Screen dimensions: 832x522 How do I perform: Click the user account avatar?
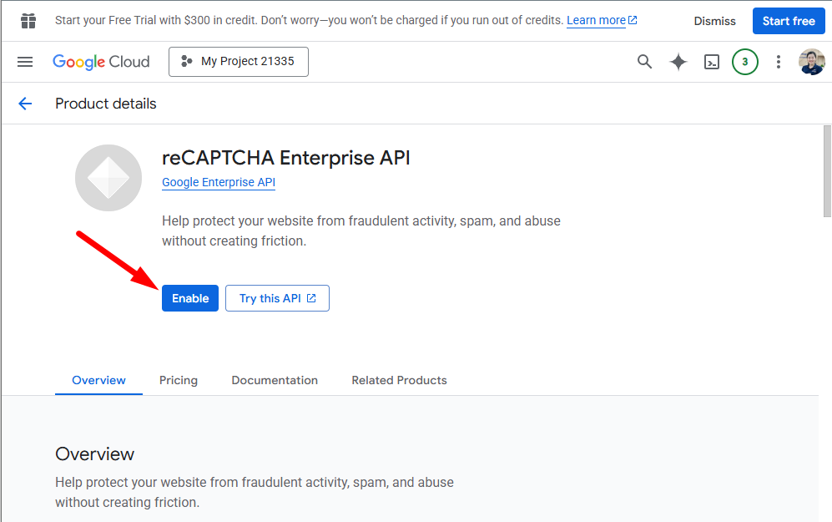(x=812, y=62)
